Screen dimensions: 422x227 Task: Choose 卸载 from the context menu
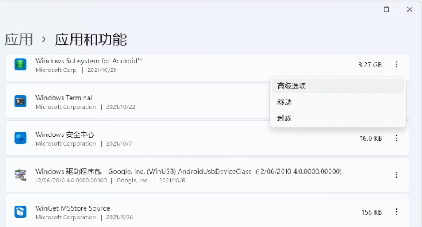coord(338,118)
